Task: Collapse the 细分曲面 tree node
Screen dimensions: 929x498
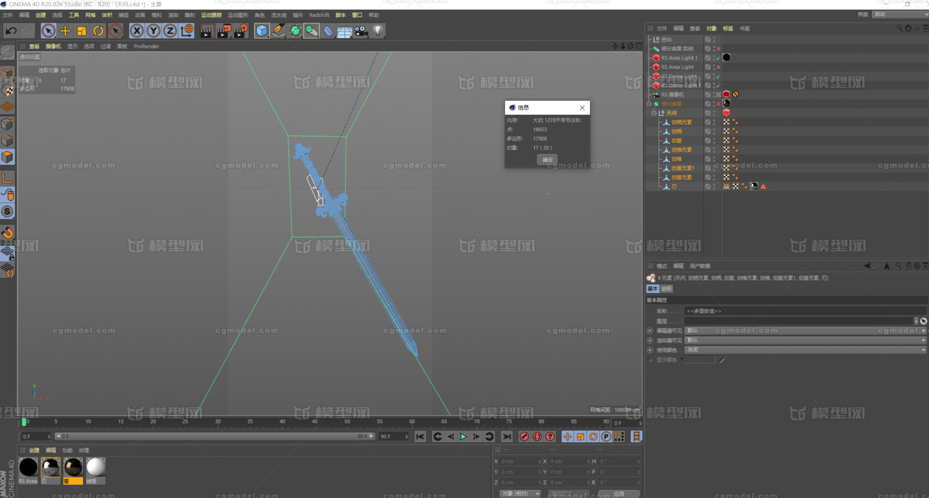Action: click(649, 104)
